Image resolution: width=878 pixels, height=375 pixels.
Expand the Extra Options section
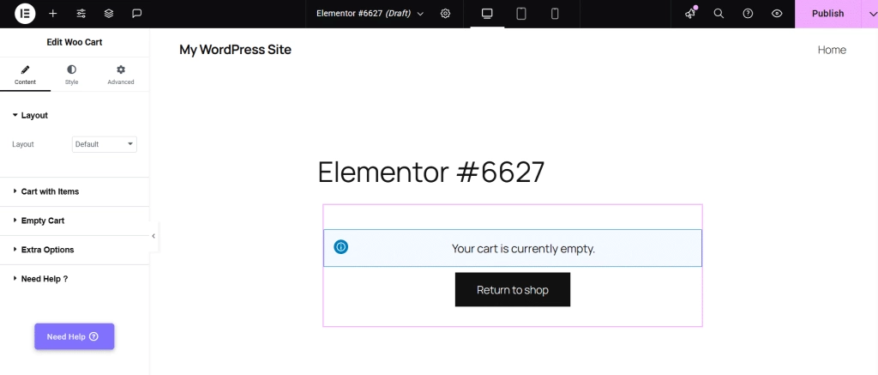47,250
